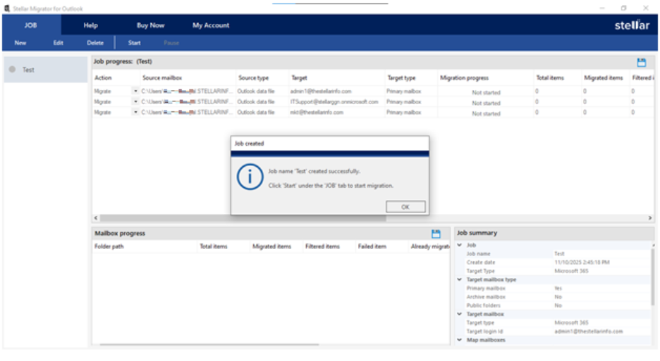The image size is (660, 361).
Task: Open the Buy Now tab
Action: coord(151,25)
